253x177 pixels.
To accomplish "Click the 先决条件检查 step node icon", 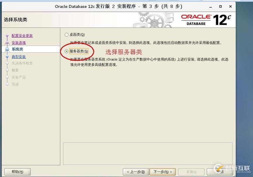I will click(6, 63).
